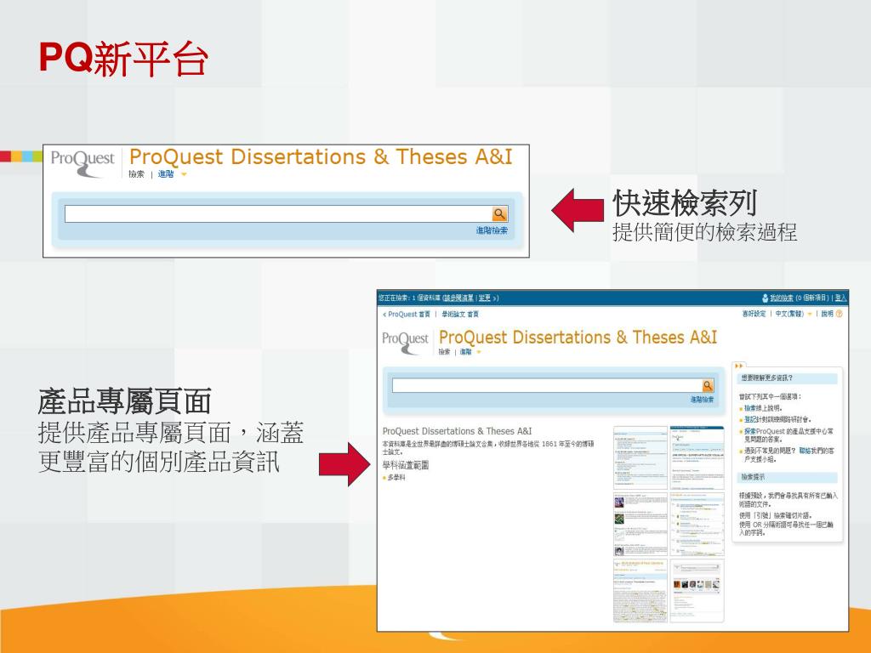Click 想要瞭解更多資訊? sidebar header
The width and height of the screenshot is (871, 653).
[x=787, y=378]
